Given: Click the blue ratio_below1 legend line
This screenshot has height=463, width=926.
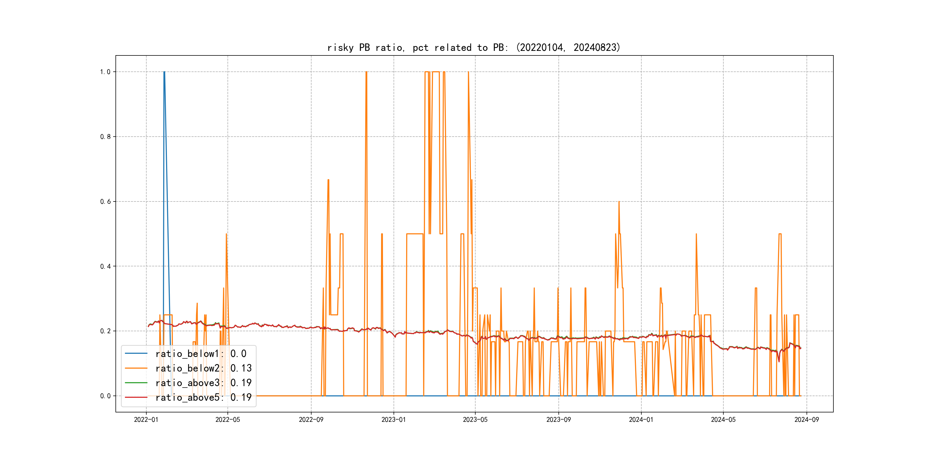Looking at the screenshot, I should (136, 353).
